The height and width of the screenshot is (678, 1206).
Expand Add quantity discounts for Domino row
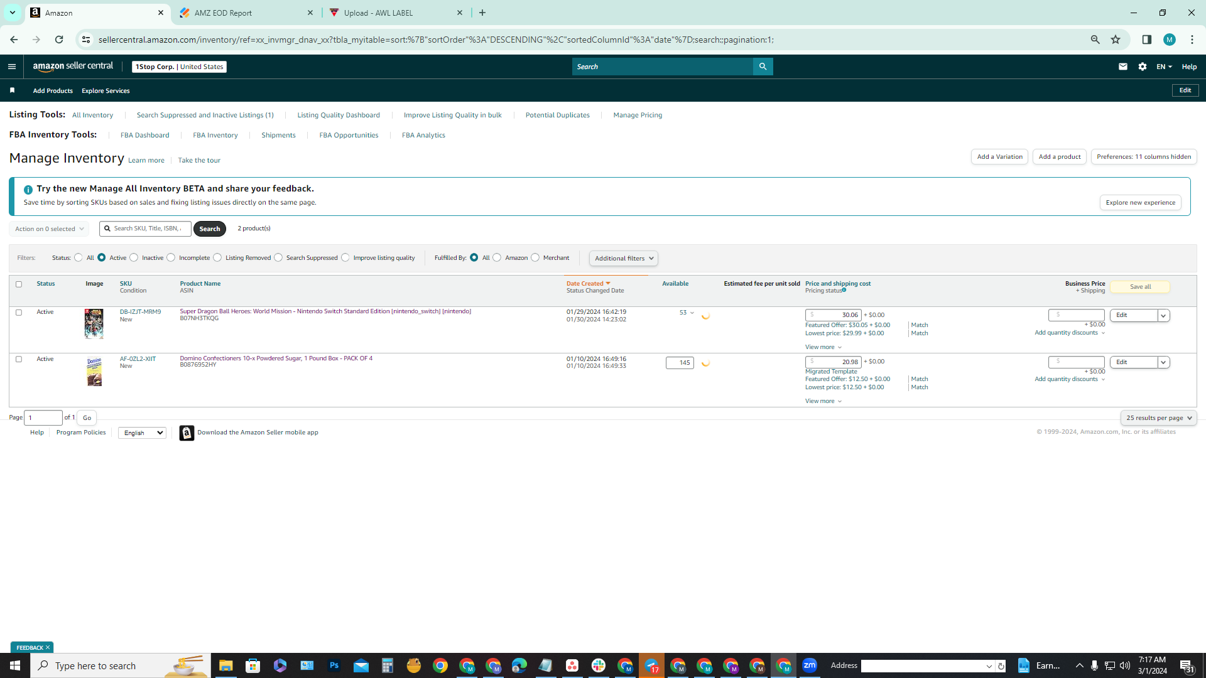coord(1070,379)
